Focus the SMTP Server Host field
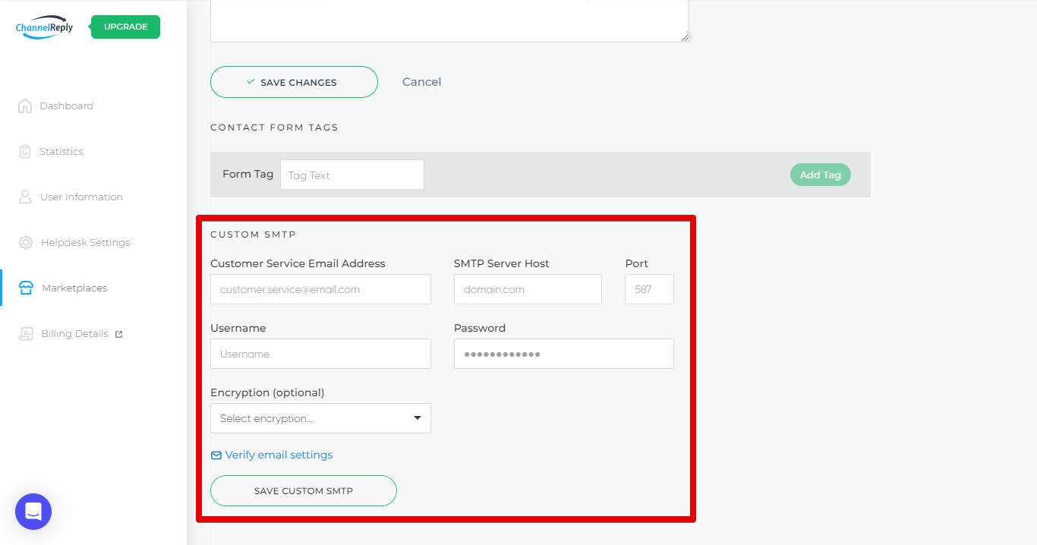1037x545 pixels. (x=528, y=289)
